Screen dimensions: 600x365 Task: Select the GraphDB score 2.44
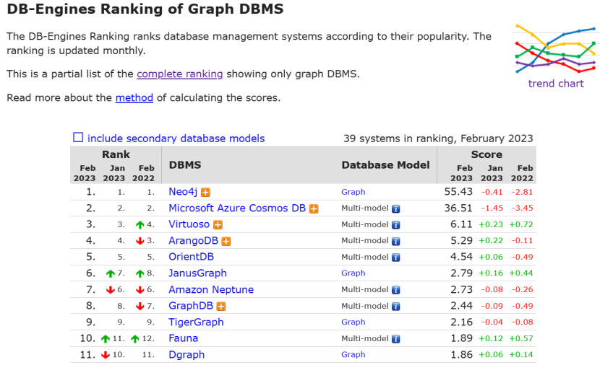tap(461, 305)
